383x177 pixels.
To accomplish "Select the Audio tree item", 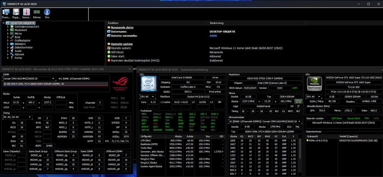I will 18,51.
